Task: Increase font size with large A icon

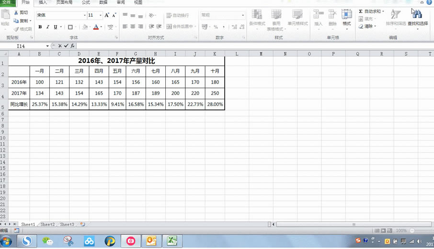Action: pyautogui.click(x=107, y=15)
